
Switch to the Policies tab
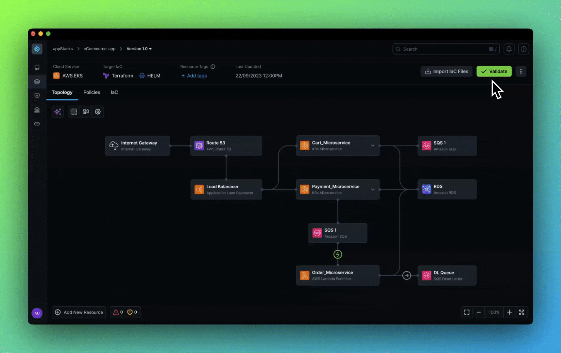(92, 92)
